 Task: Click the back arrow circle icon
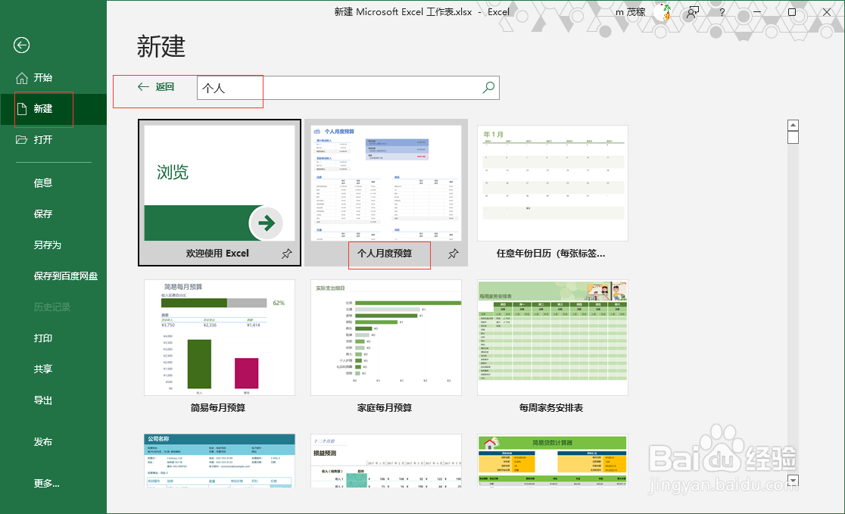(x=21, y=45)
